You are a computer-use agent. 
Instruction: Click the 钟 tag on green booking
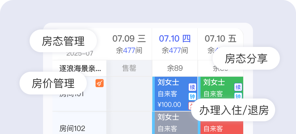(x=238, y=96)
